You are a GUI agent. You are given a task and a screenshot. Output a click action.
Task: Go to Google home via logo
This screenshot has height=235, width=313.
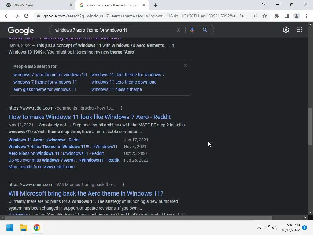[x=21, y=31]
